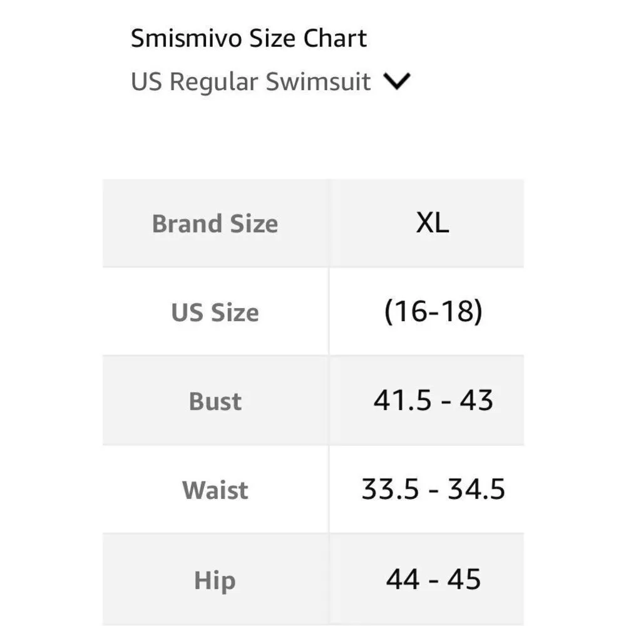
Task: Select the US Size row label
Action: click(x=214, y=312)
